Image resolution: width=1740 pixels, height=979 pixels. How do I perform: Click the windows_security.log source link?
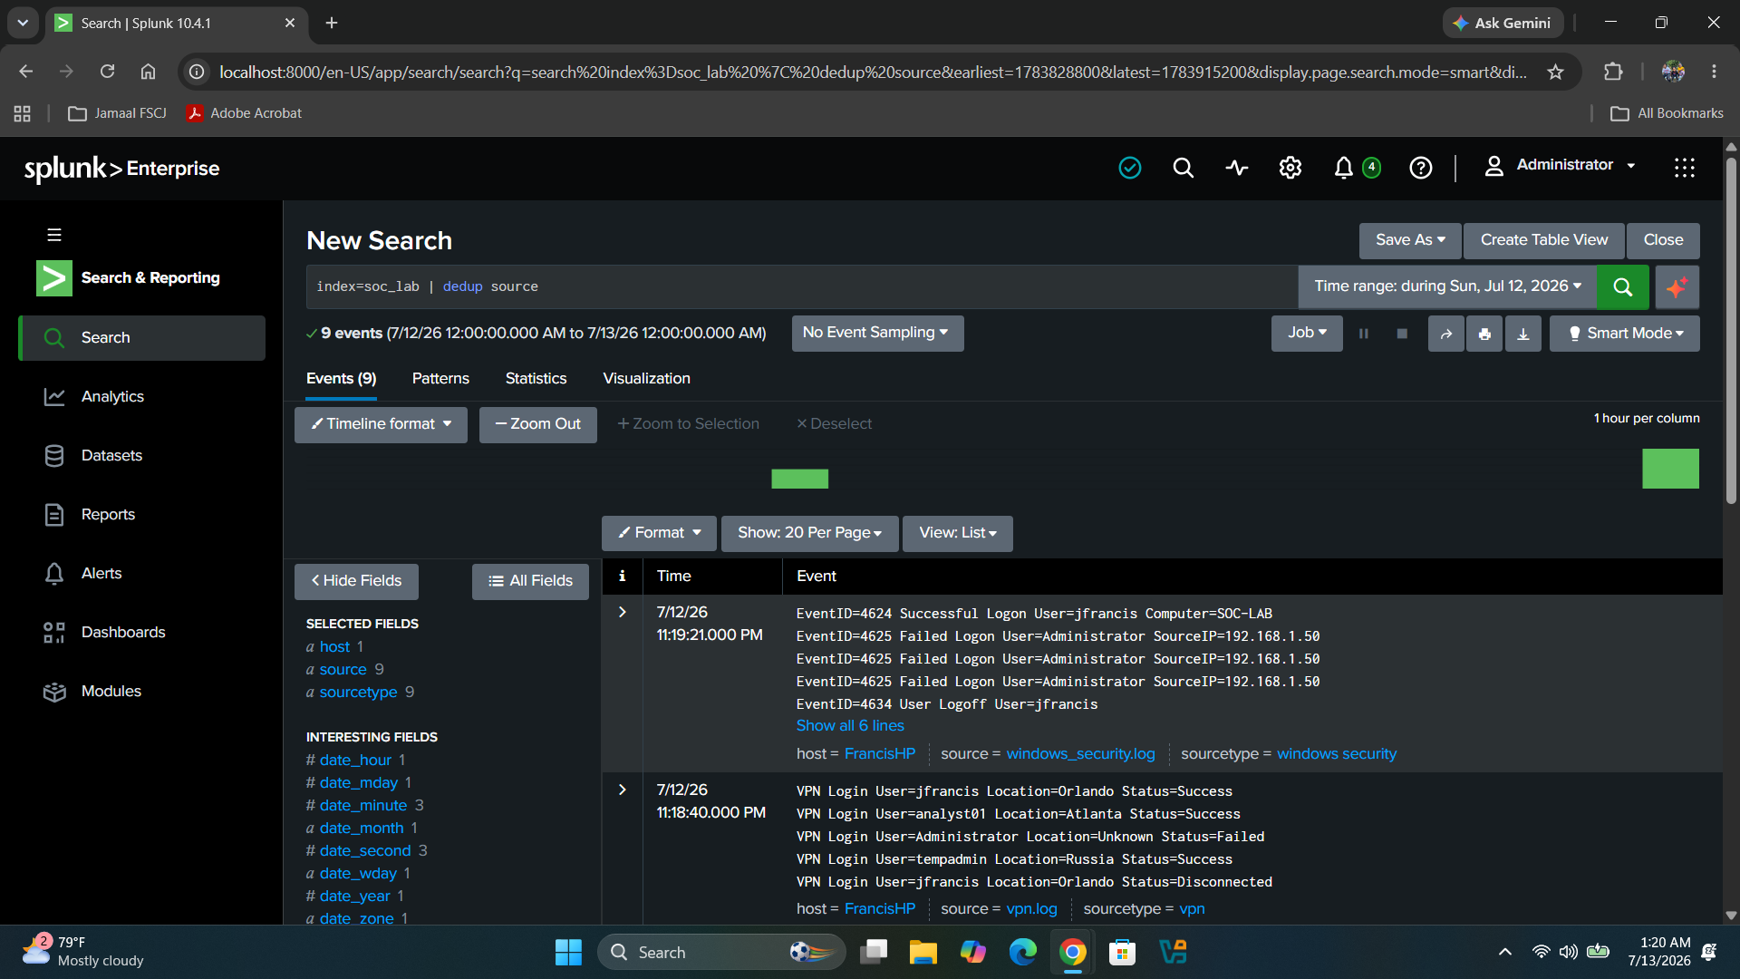(1080, 754)
